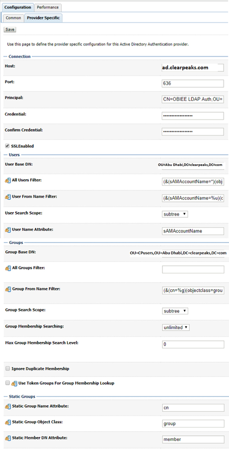Select the Provider Specific tab
The width and height of the screenshot is (229, 451).
coord(44,18)
